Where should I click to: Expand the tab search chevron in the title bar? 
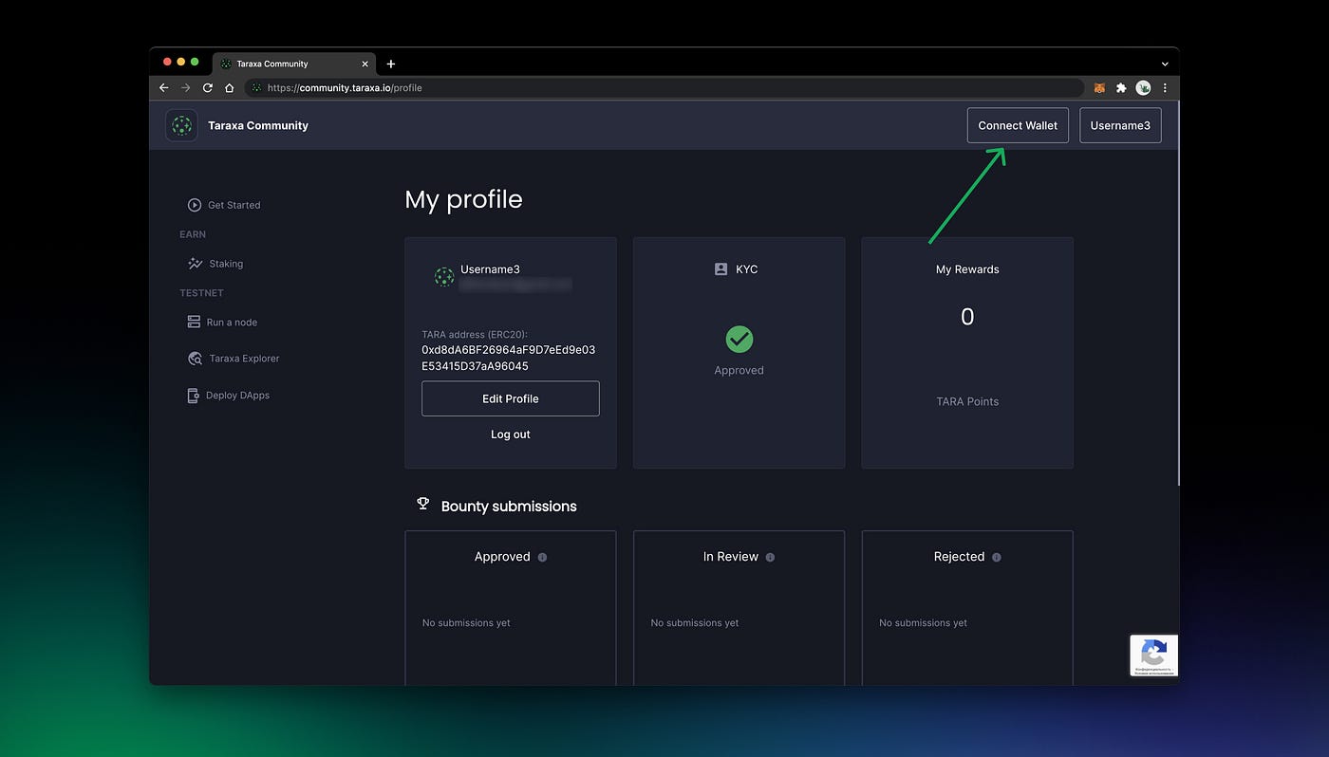coord(1165,64)
